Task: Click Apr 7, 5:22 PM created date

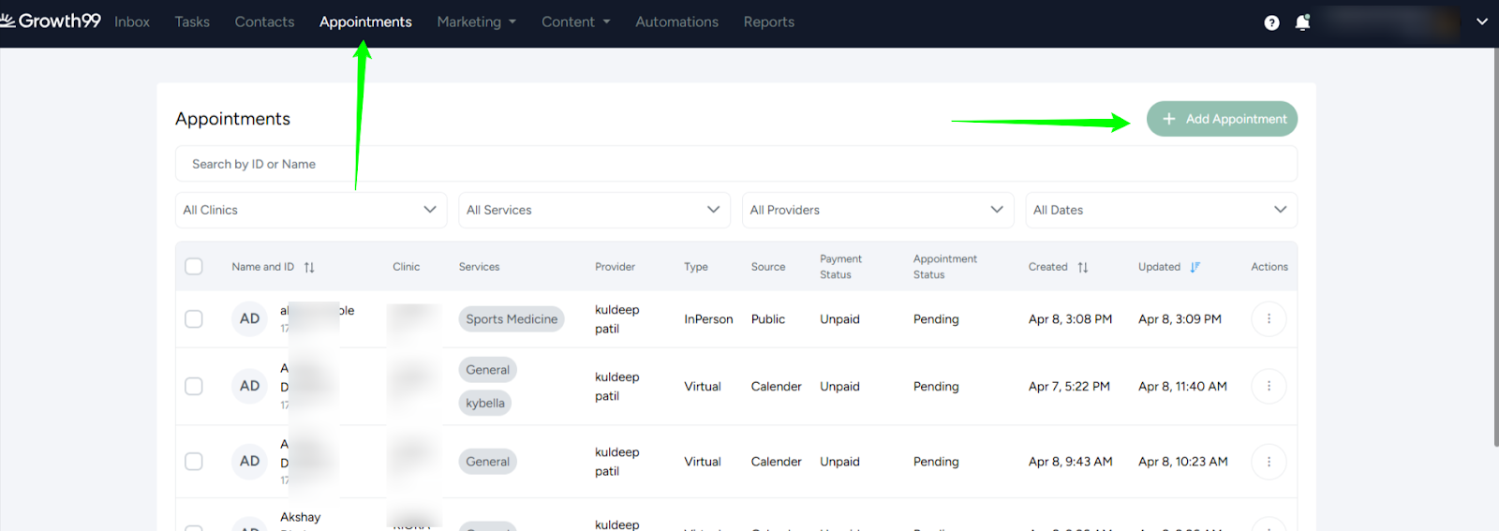Action: (1069, 387)
